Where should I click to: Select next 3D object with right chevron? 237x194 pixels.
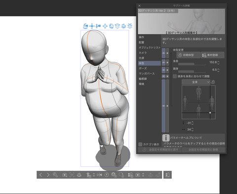click(x=48, y=175)
